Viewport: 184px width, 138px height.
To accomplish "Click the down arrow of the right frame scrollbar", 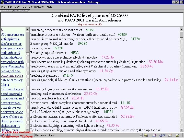I will (x=181, y=130).
